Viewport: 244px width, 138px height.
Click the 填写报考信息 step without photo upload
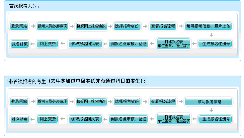[x=208, y=102]
